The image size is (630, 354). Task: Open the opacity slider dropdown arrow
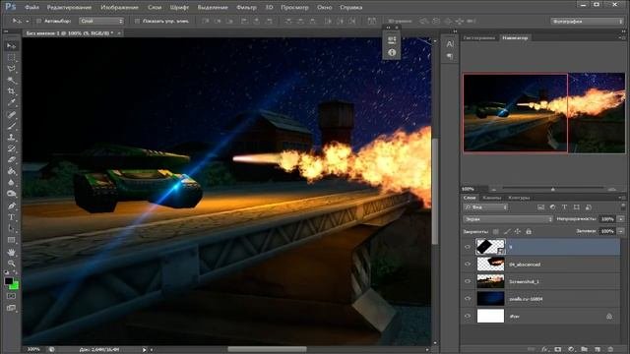pyautogui.click(x=621, y=219)
